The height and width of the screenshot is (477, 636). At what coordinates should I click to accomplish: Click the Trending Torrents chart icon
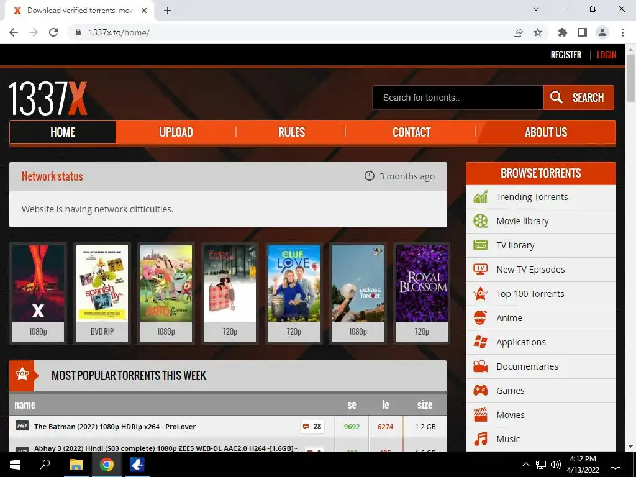point(480,197)
